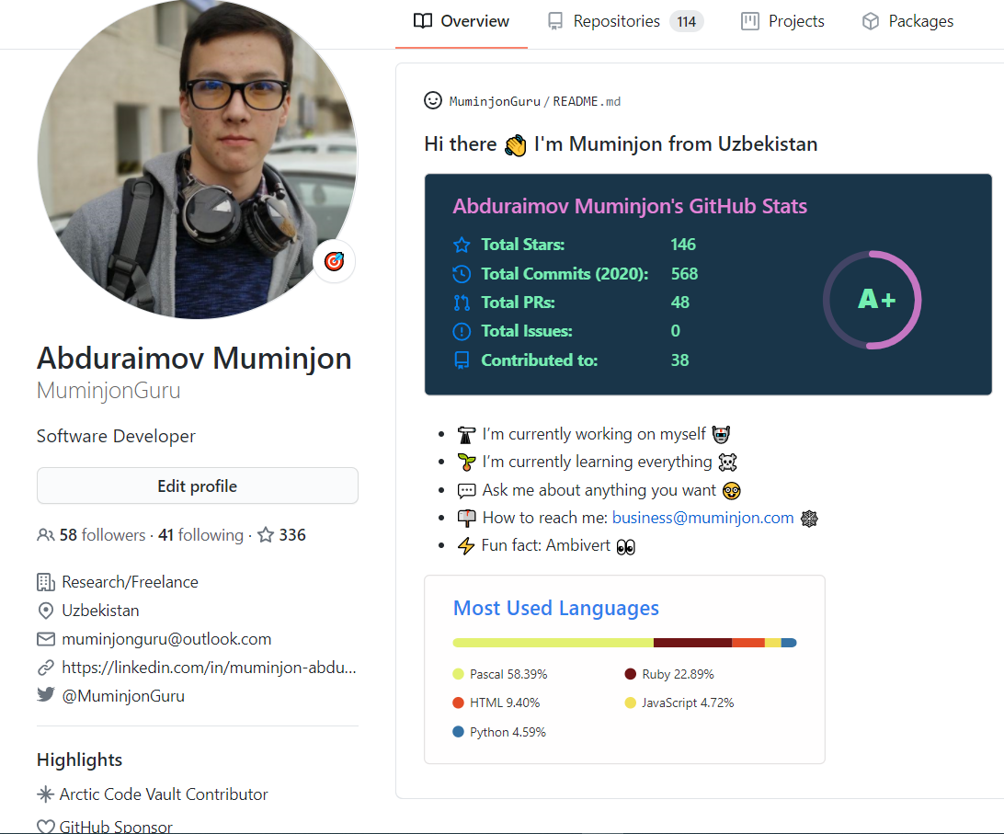Click the Ruby 22.89% label
Image resolution: width=1004 pixels, height=834 pixels.
678,675
